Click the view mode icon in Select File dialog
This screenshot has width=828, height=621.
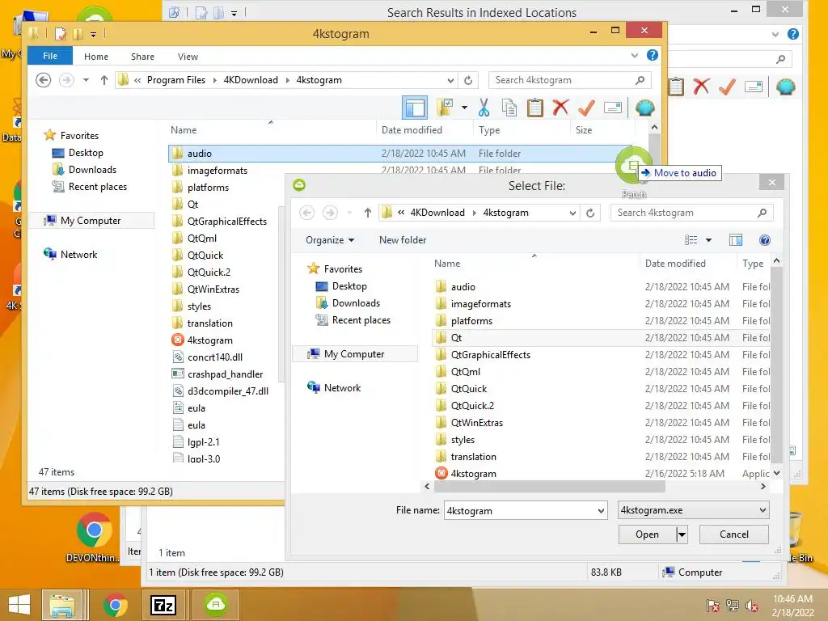[x=691, y=240]
